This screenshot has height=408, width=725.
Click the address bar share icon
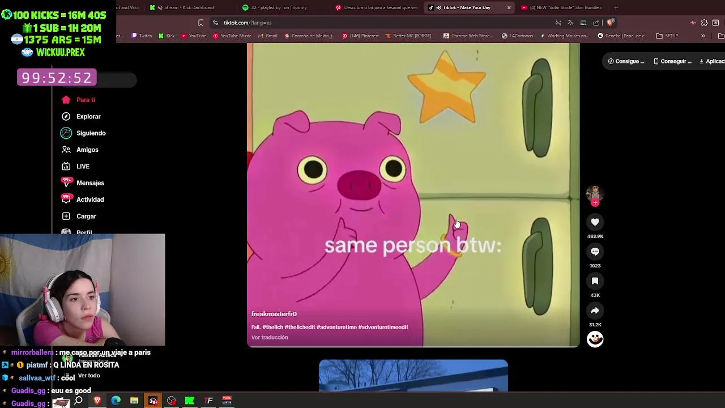[x=596, y=23]
